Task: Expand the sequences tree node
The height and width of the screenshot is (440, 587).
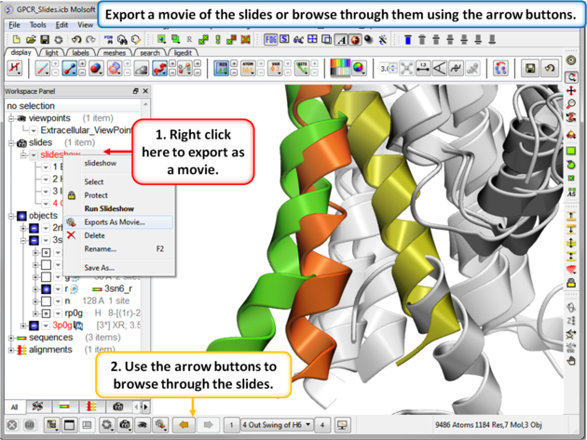Action: coord(11,339)
